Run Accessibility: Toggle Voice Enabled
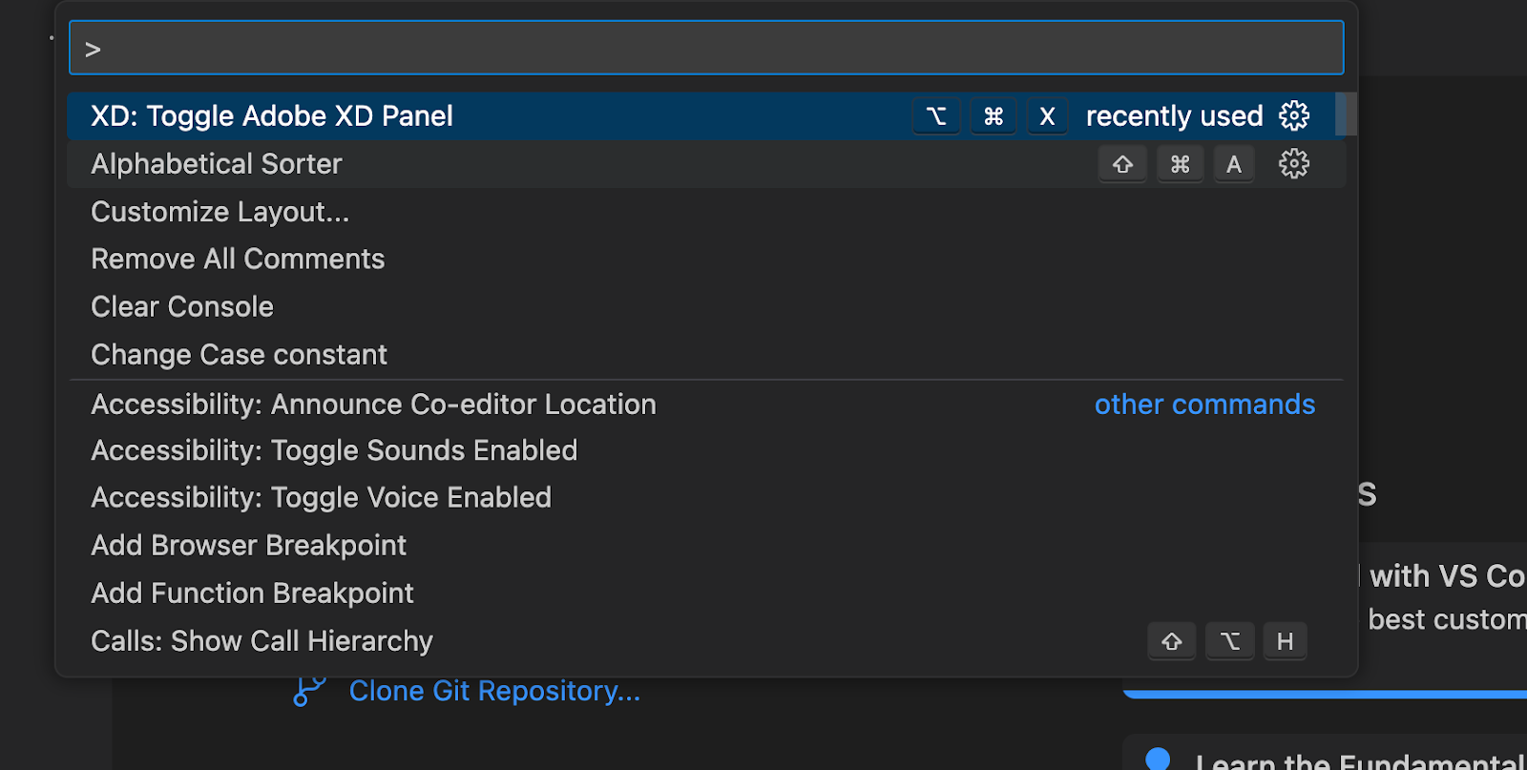 point(321,496)
